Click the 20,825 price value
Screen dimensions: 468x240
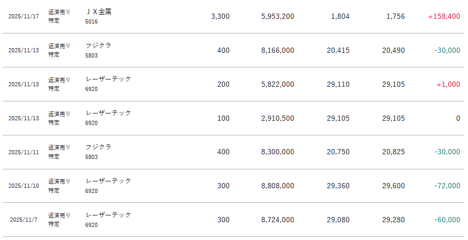[393, 152]
